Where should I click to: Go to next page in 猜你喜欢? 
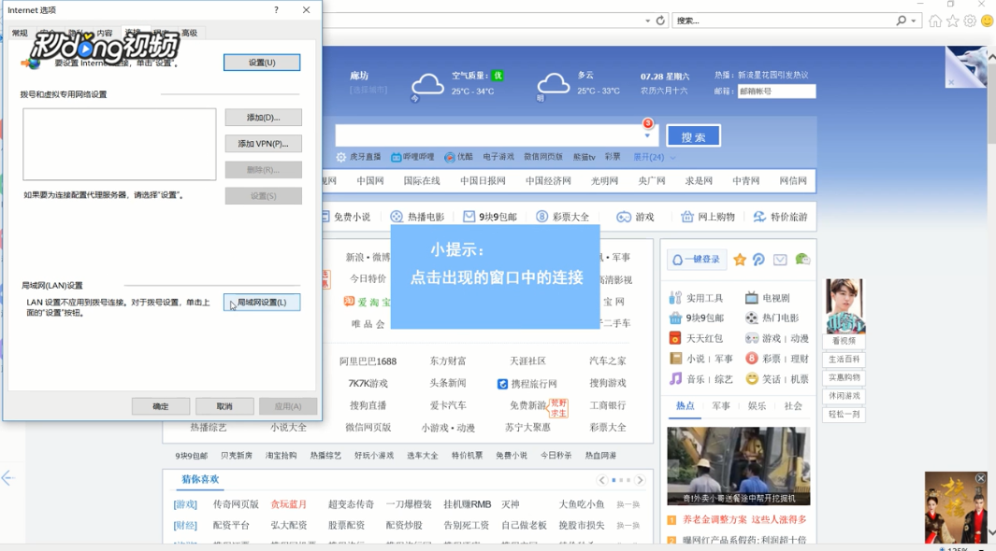click(641, 480)
